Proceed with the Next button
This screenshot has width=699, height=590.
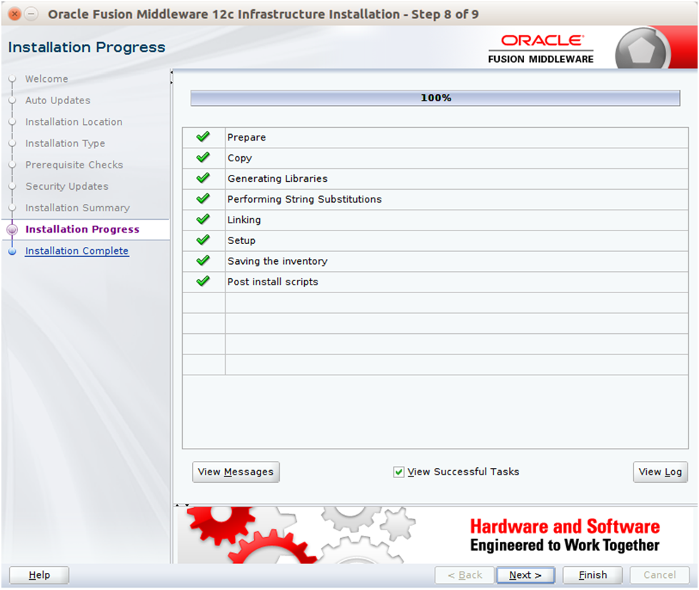[525, 575]
